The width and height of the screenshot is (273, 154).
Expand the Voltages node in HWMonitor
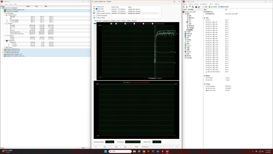5,13
